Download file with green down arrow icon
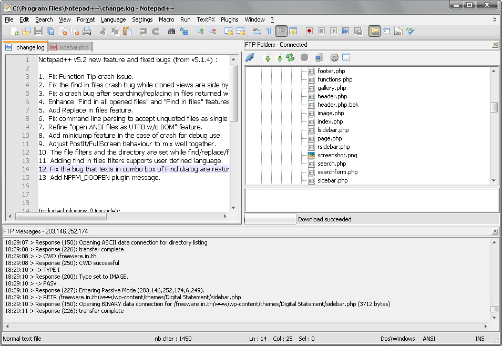Image resolution: width=502 pixels, height=346 pixels. click(268, 58)
